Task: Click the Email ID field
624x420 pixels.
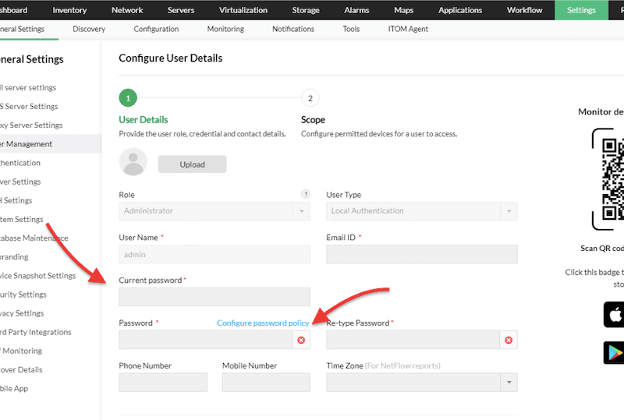Action: 422,254
